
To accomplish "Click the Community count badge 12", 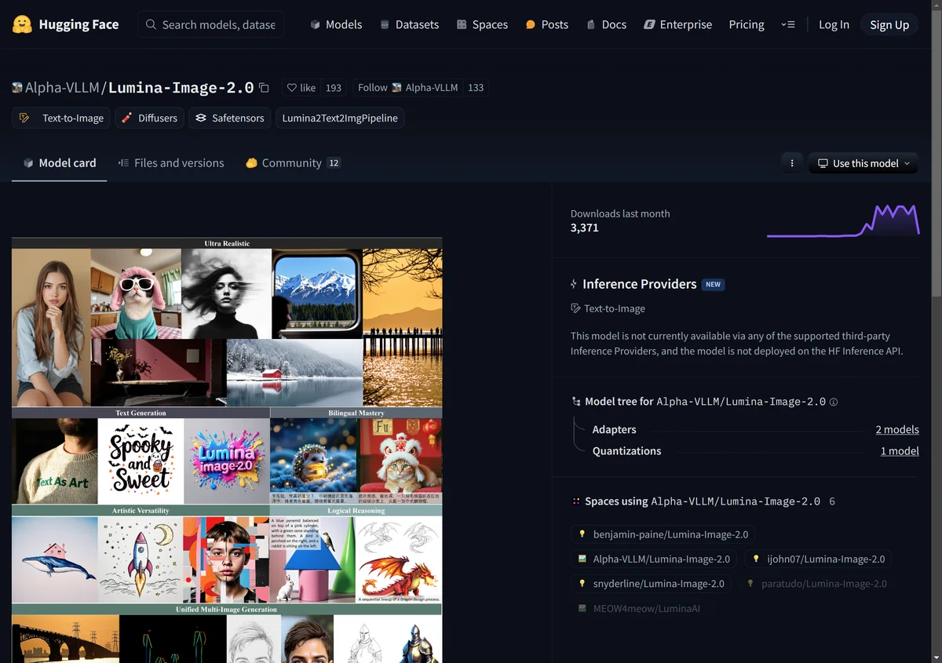I will coord(334,163).
